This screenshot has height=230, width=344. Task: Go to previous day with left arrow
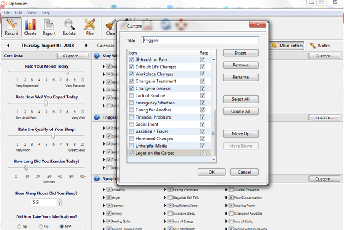point(8,46)
